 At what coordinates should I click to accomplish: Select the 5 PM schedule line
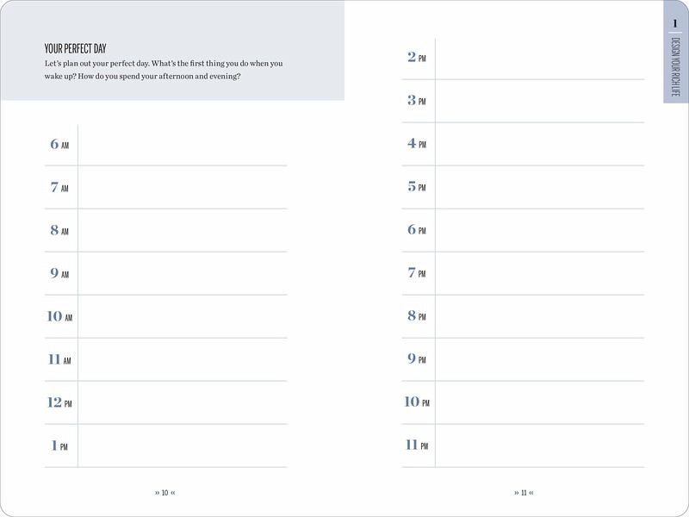(540, 188)
